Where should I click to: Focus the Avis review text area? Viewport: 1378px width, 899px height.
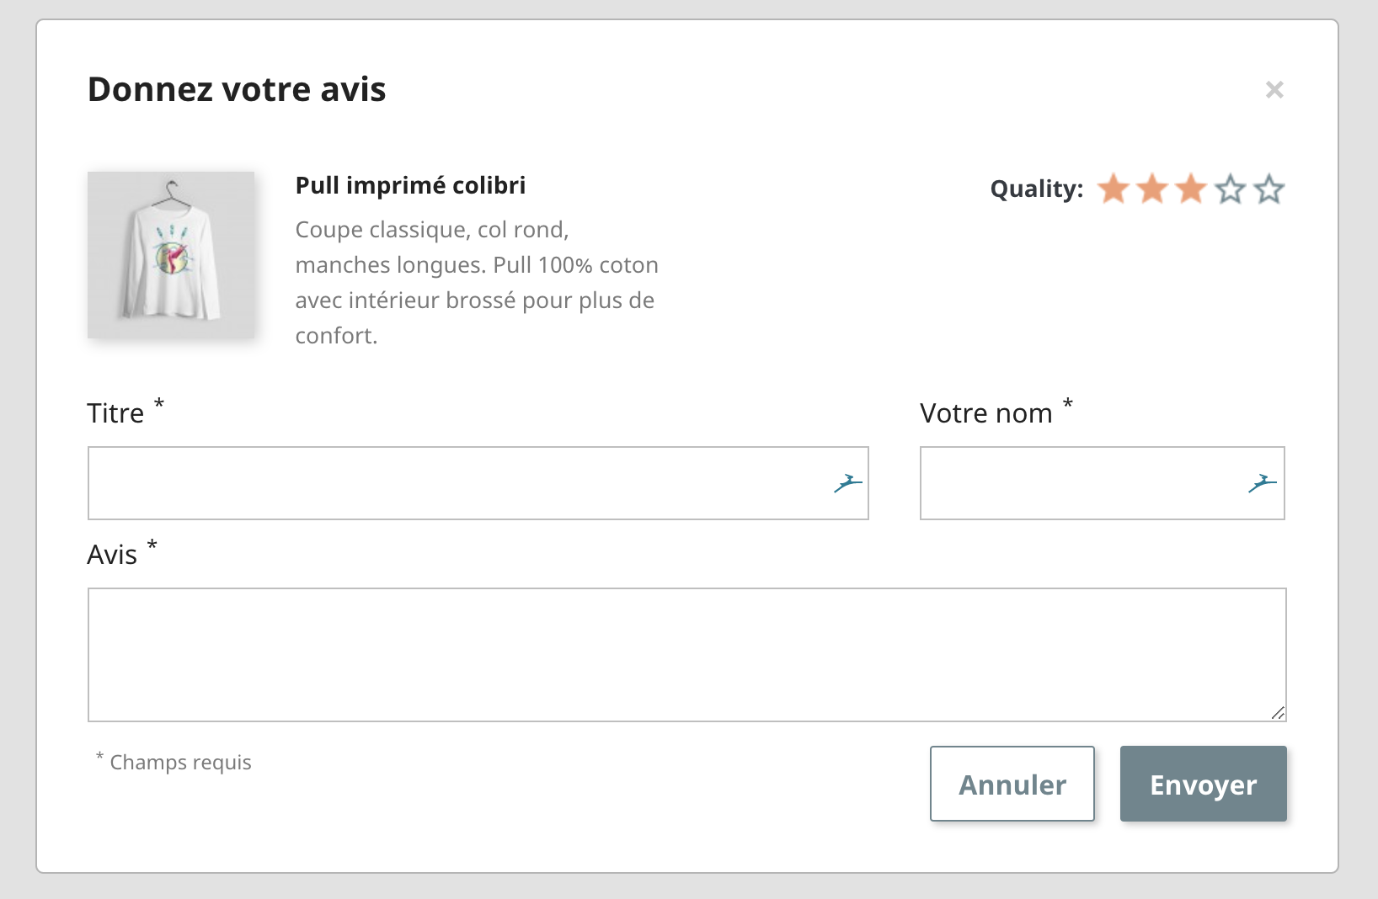coord(686,654)
